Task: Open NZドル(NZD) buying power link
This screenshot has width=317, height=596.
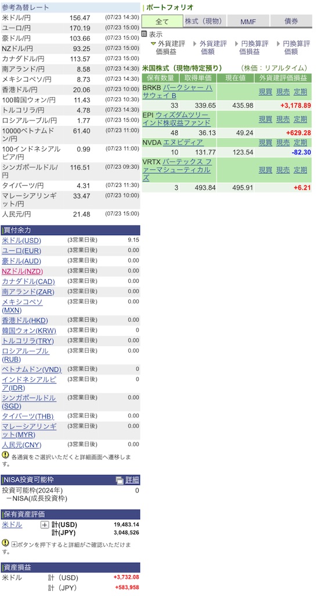Action: click(x=23, y=271)
